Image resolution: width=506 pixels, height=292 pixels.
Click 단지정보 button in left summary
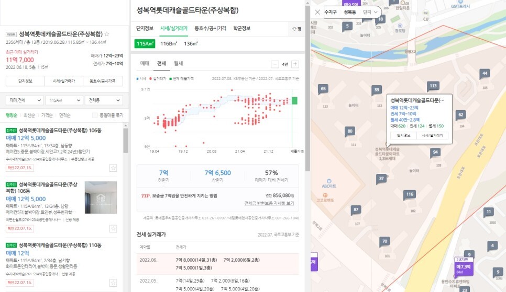(x=25, y=81)
